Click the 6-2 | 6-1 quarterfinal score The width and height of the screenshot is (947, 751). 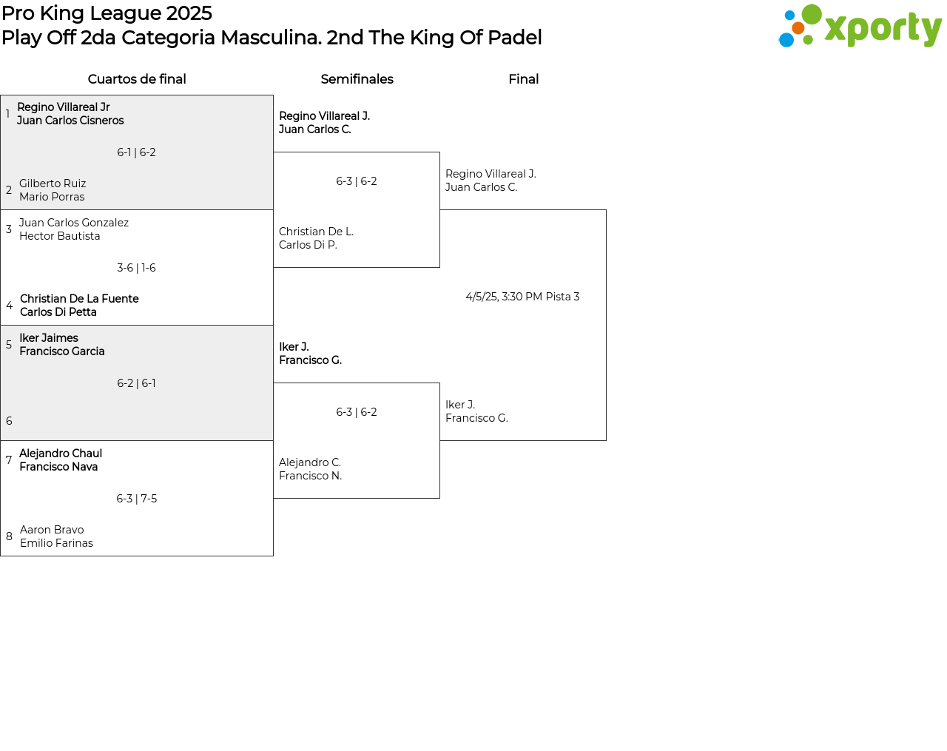coord(136,383)
